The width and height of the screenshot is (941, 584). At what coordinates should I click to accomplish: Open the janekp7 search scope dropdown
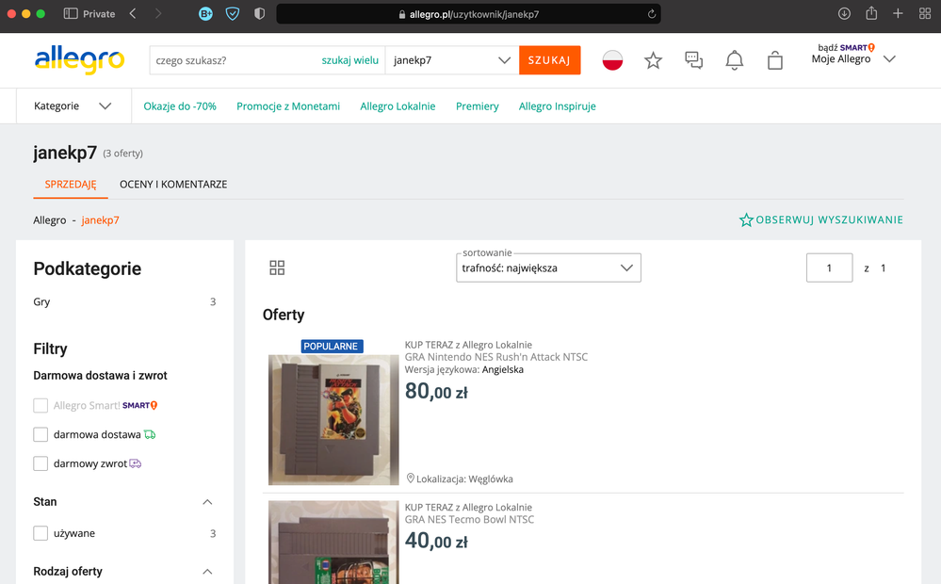[x=452, y=60]
